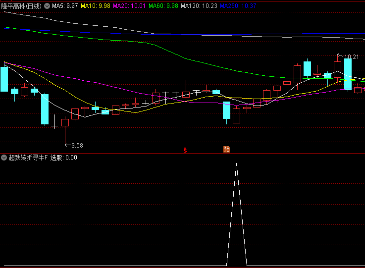Image resolution: width=365 pixels, height=268 pixels.
Task: Click the MA20: 10.01 legend label
Action: 129,6
